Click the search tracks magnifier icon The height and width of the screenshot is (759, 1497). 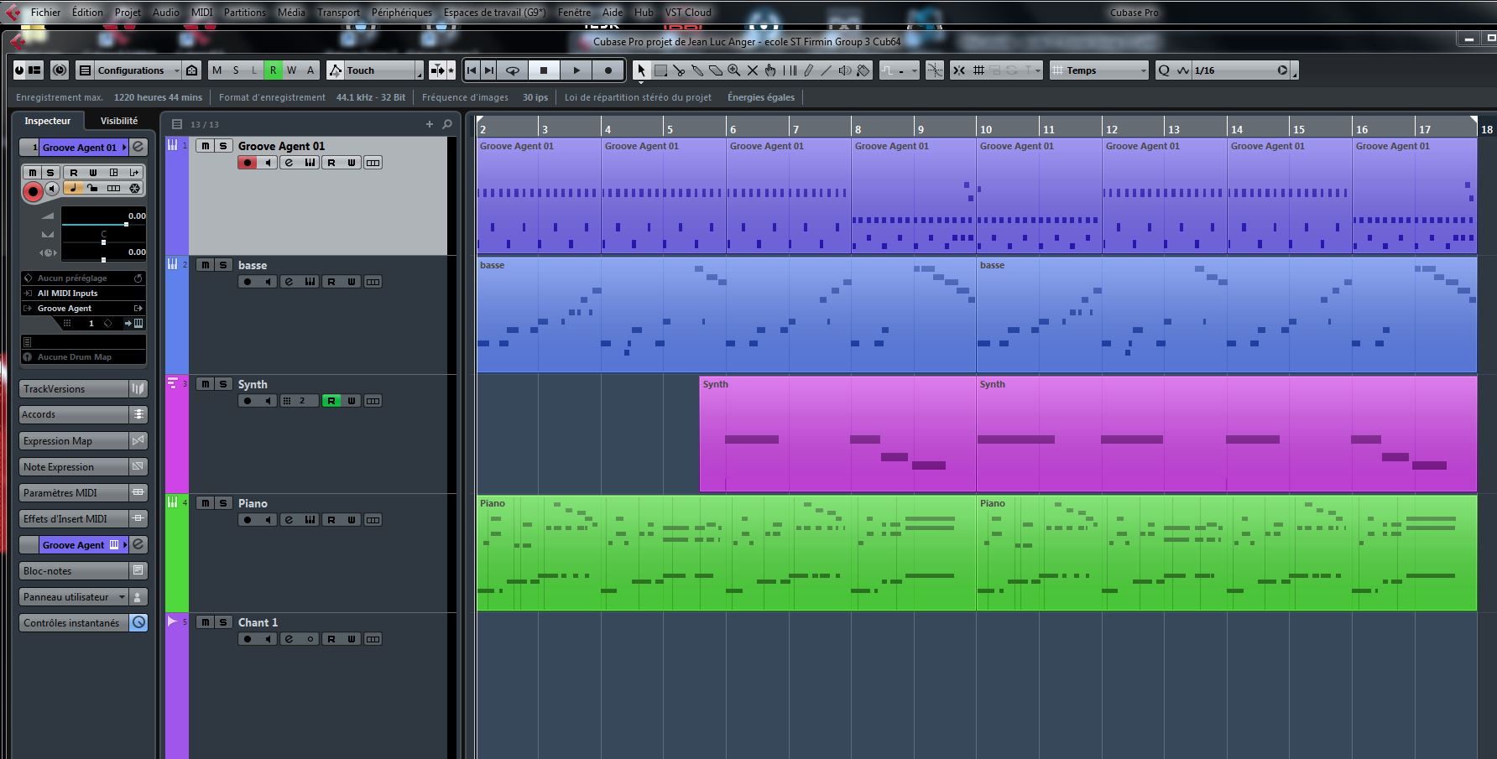447,124
